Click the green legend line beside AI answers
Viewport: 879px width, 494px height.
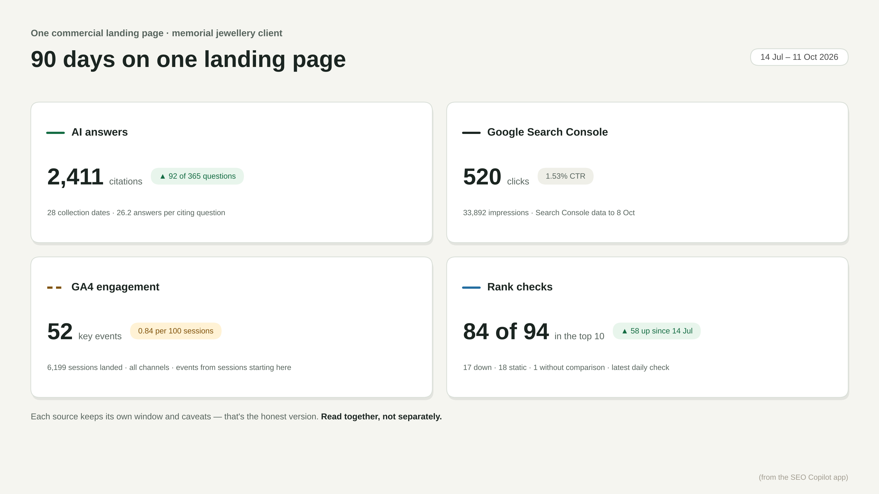click(x=55, y=133)
